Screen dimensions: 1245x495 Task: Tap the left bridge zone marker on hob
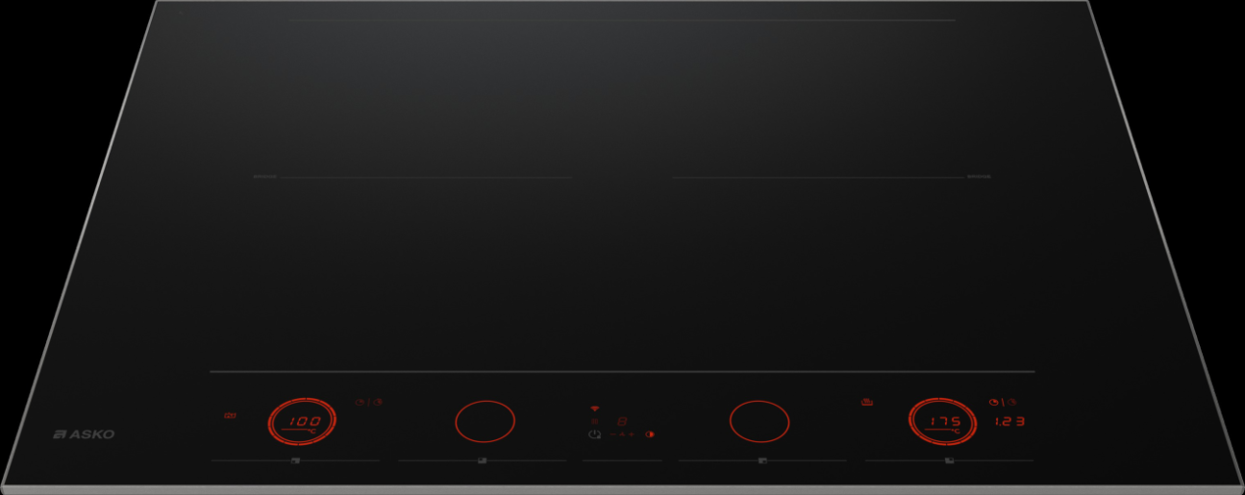265,177
